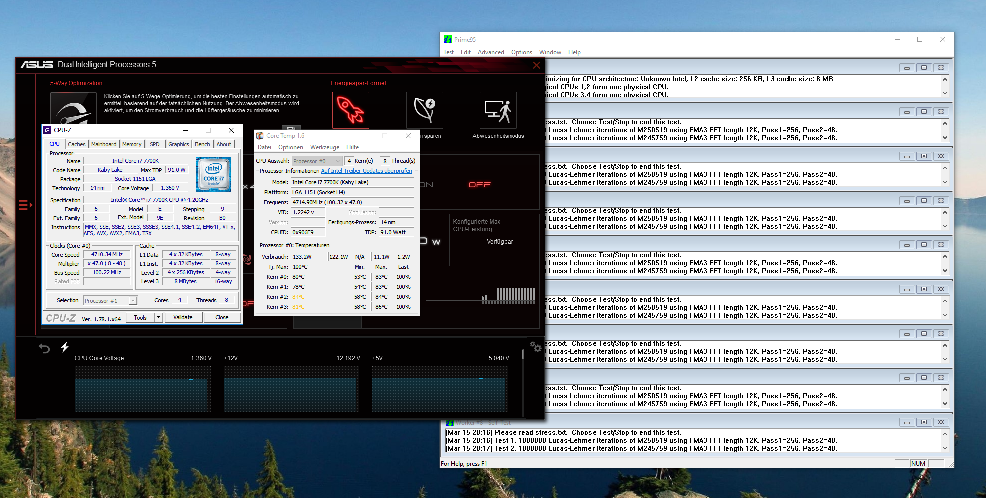Click the Core Speed value 4710.34 MHz
The height and width of the screenshot is (498, 986).
pos(107,255)
